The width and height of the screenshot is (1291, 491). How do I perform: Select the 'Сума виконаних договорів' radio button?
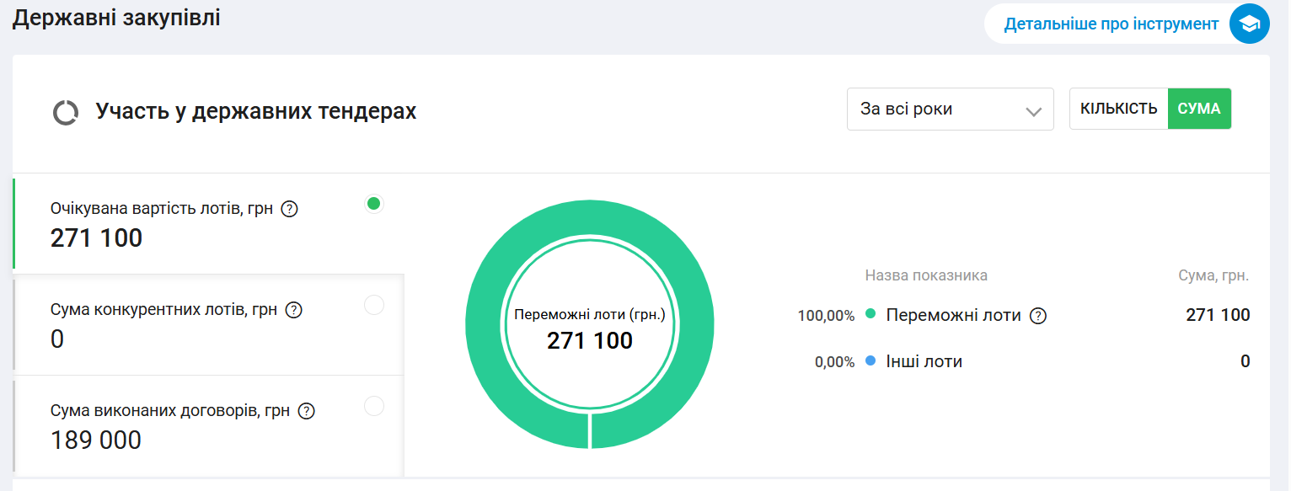(x=374, y=406)
